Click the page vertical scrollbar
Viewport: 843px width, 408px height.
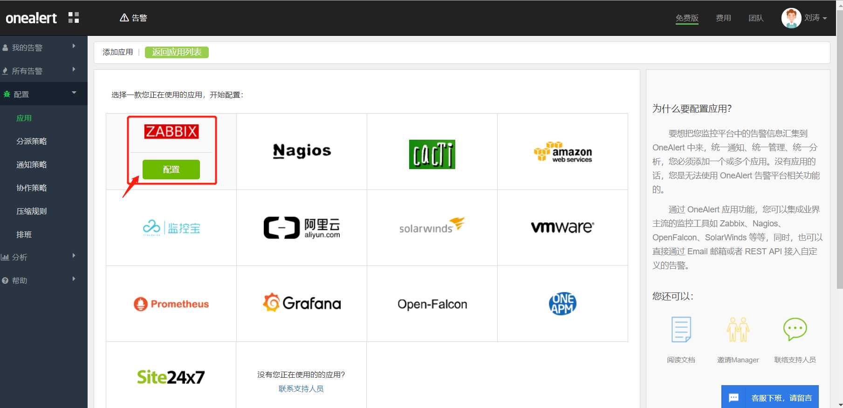[840, 149]
